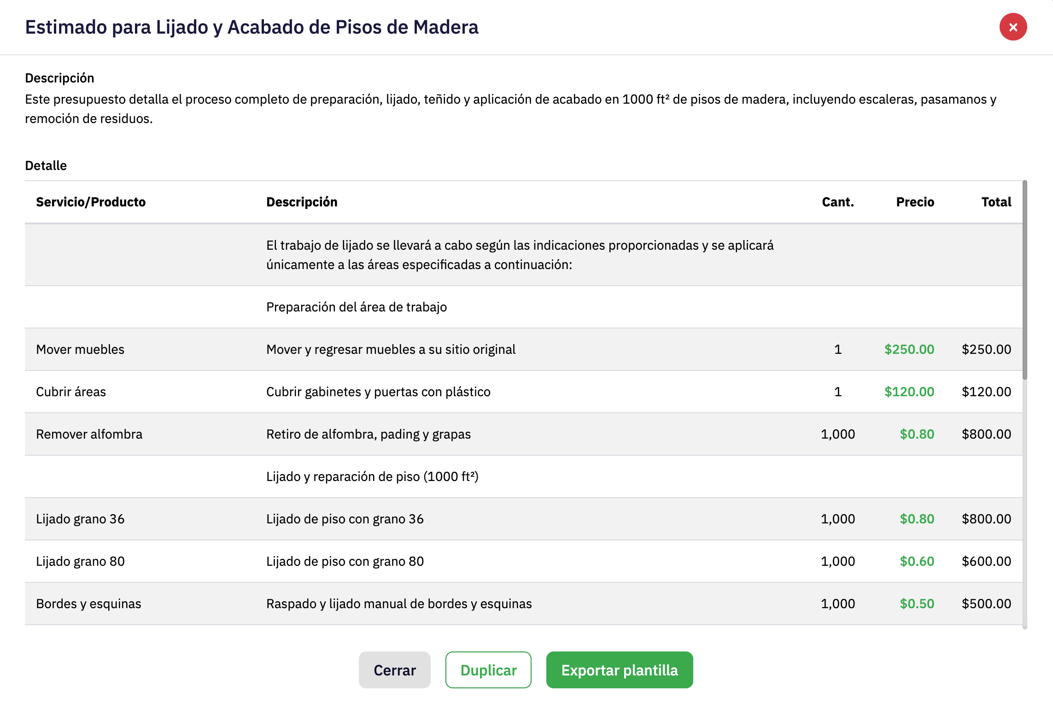
Task: Click the $0.50 price for Bordes y esquinas
Action: pyautogui.click(x=917, y=604)
